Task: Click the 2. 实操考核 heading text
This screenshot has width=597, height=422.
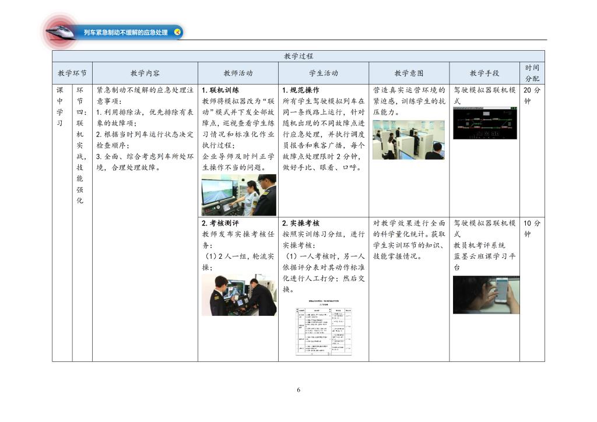Action: pos(301,223)
